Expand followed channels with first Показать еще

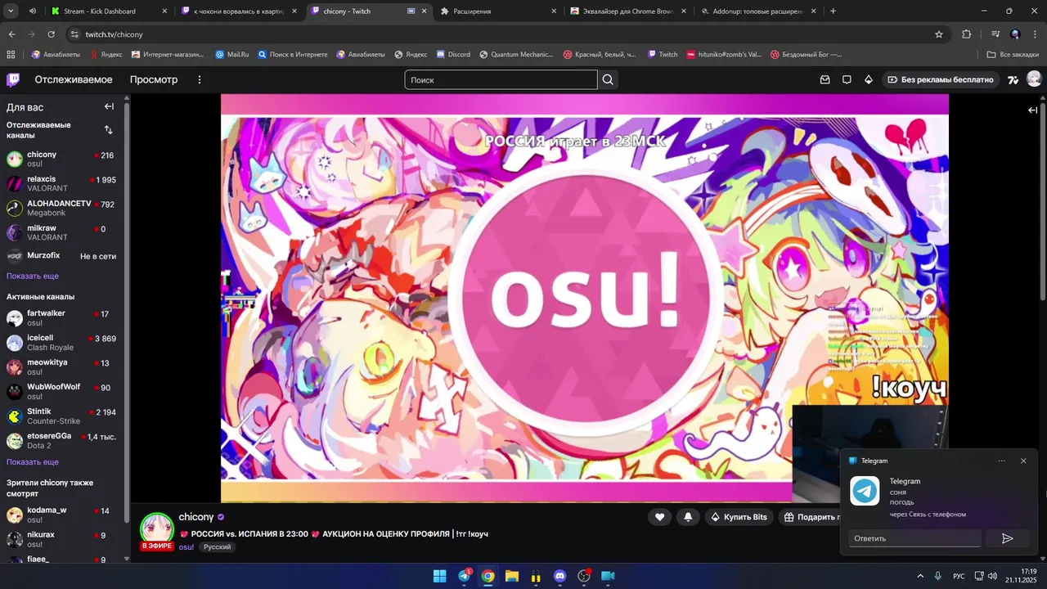[33, 276]
